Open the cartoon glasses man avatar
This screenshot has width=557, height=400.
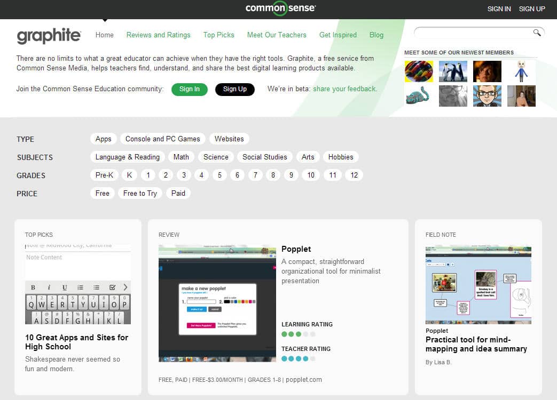(x=487, y=96)
